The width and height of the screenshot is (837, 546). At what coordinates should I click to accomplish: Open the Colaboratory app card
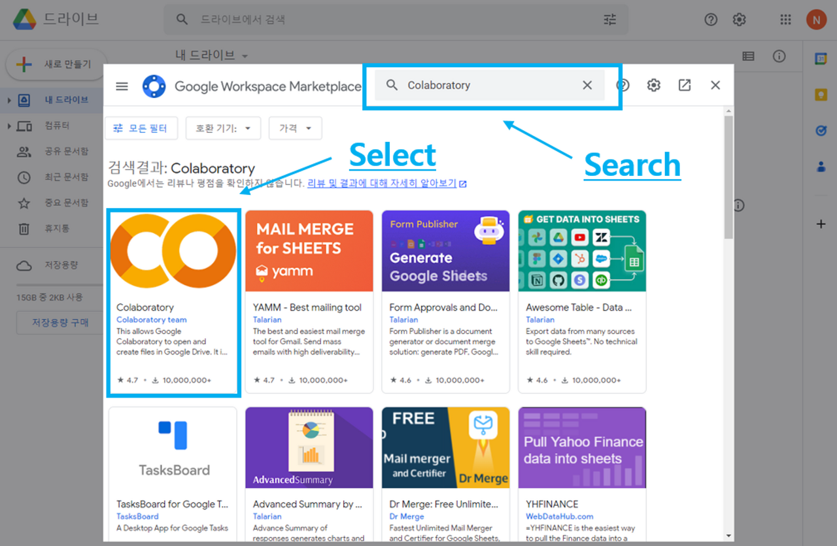(173, 302)
